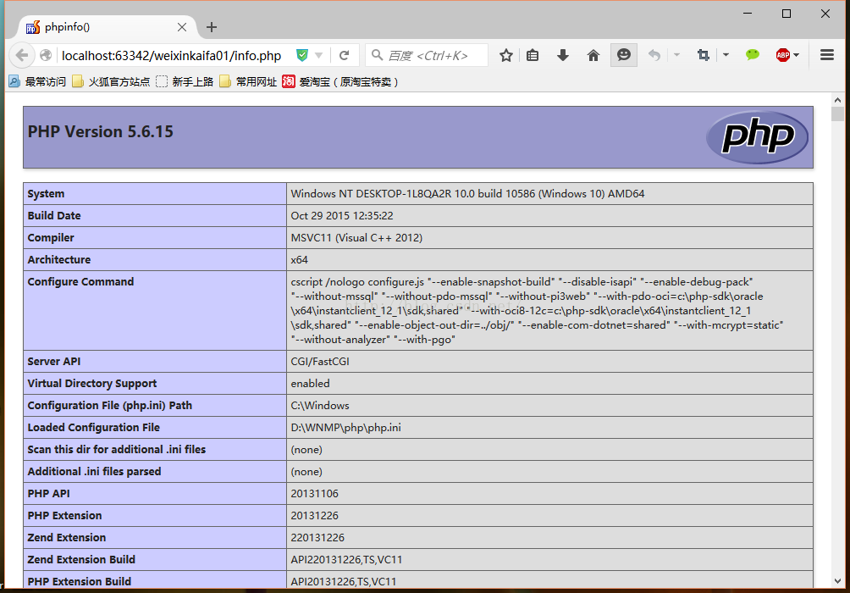This screenshot has width=850, height=593.
Task: Expand the screenshot tool dropdown arrow
Action: coord(726,55)
